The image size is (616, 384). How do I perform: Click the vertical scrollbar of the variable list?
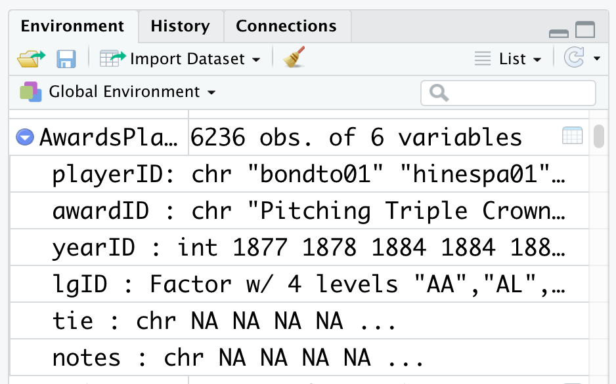click(598, 137)
